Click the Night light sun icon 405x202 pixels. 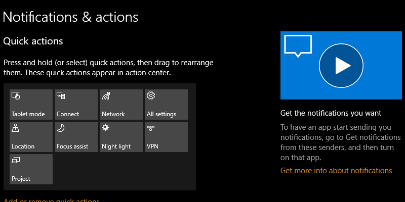coord(105,128)
